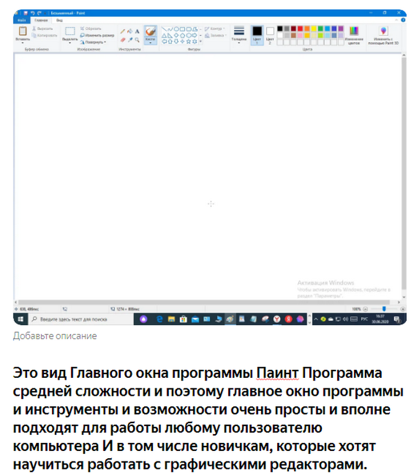This screenshot has width=417, height=475.
Task: Select the Magnifier tool
Action: click(x=137, y=40)
